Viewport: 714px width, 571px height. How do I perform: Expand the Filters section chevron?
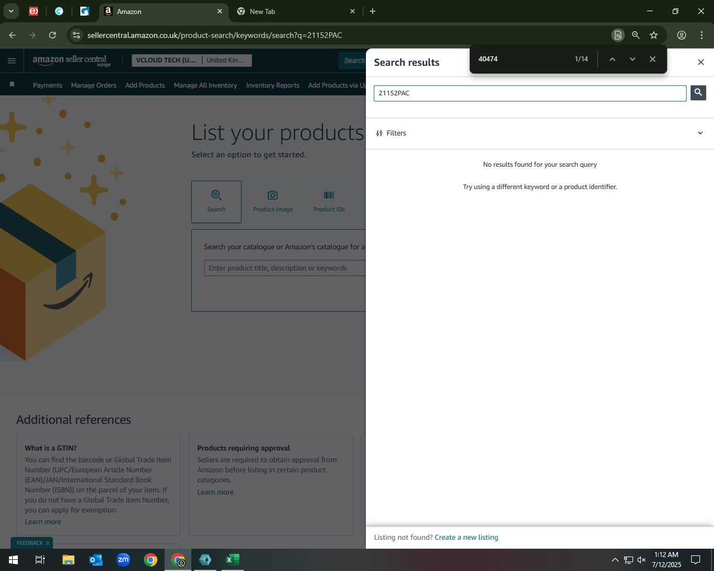coord(700,133)
